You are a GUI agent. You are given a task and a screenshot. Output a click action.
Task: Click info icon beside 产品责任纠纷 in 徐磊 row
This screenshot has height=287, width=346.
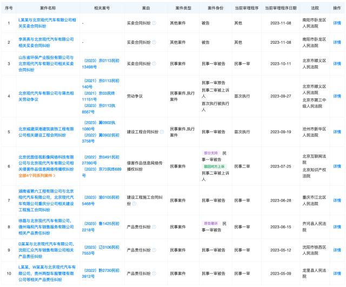[154, 227]
